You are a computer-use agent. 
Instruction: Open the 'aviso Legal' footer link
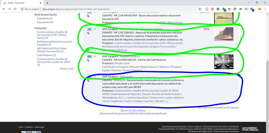39,127
